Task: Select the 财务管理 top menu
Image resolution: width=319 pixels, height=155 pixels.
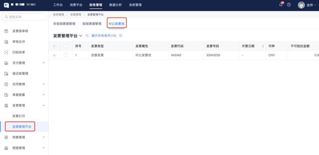Action: point(96,5)
